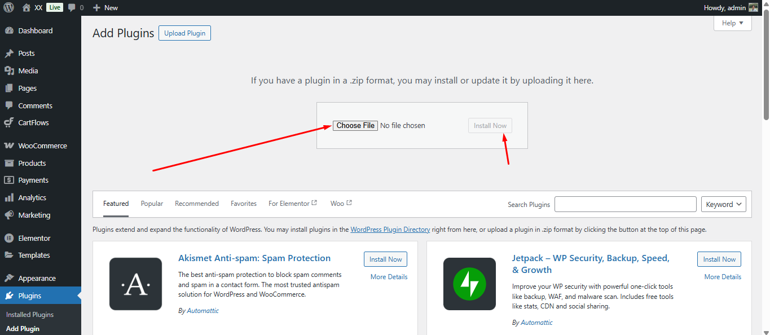Open the CartFlows sidebar icon

pyautogui.click(x=9, y=122)
